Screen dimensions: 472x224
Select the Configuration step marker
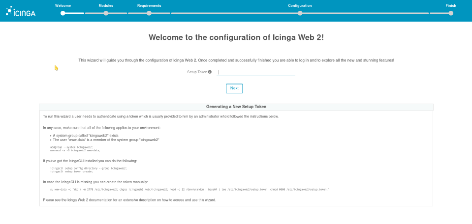300,13
